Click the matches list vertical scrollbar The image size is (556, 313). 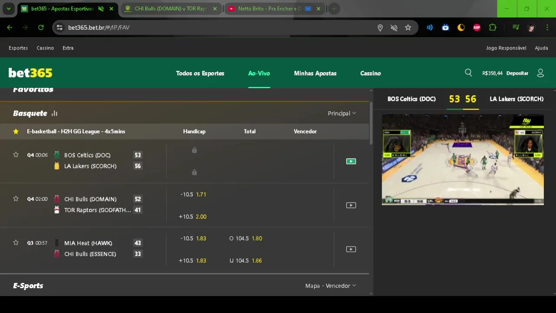(371, 123)
